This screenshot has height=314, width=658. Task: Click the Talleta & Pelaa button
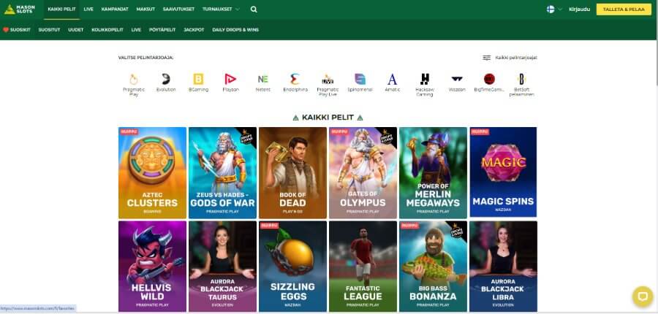[x=624, y=9]
